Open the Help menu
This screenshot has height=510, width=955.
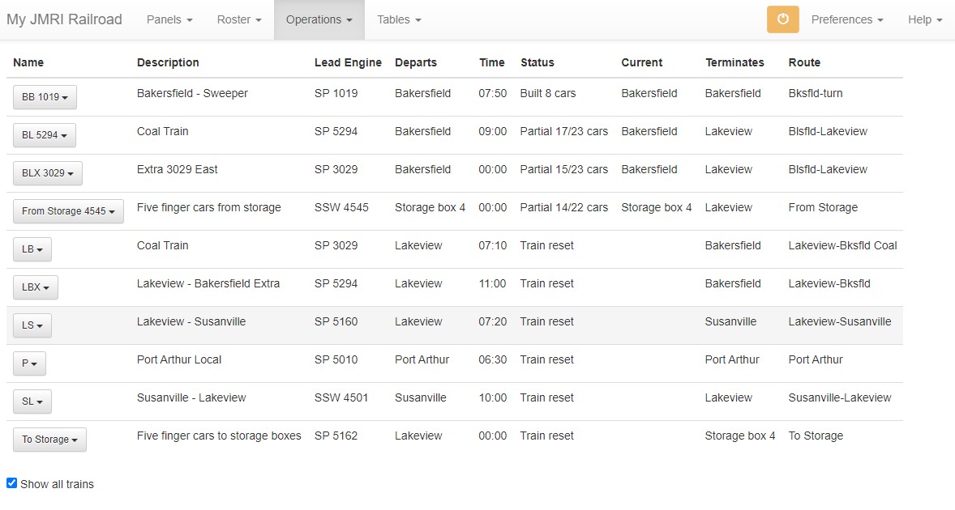point(925,19)
